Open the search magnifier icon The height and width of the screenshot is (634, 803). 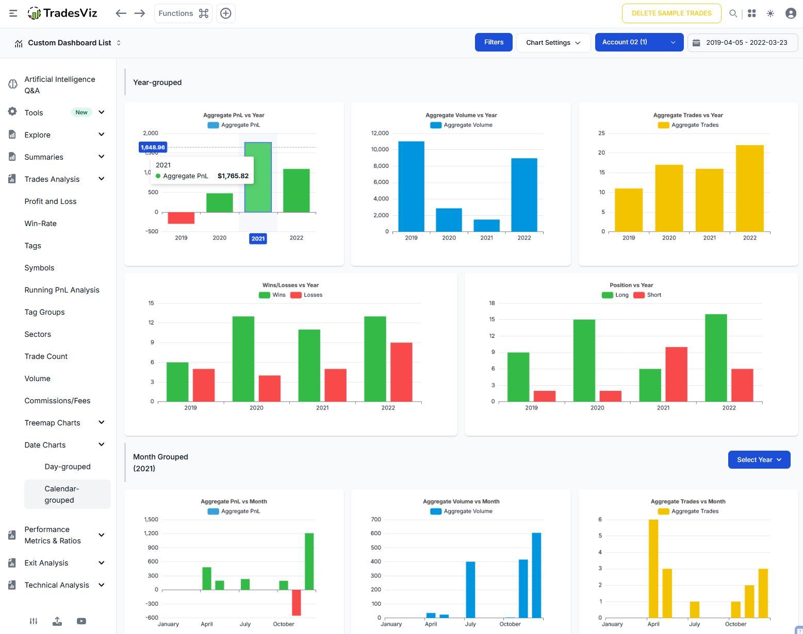[x=733, y=13]
